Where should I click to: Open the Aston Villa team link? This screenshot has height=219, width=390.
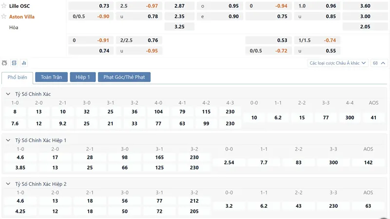[22, 16]
